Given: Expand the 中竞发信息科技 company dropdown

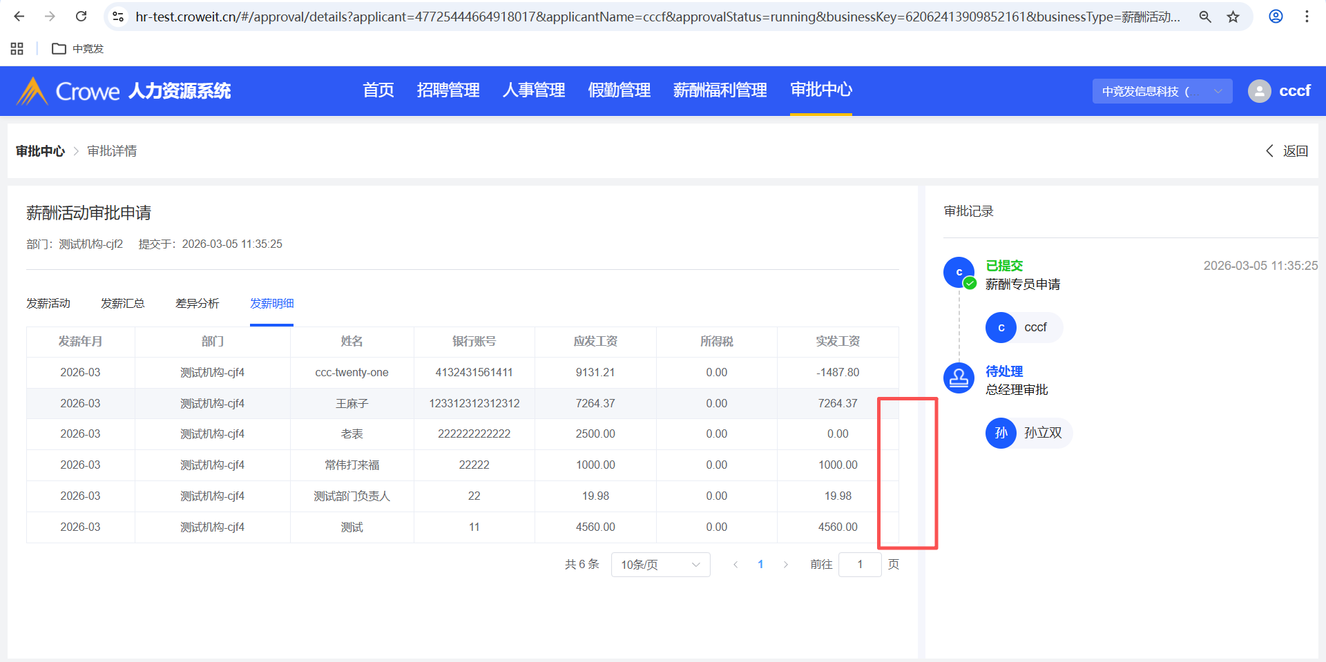Looking at the screenshot, I should coord(1162,91).
